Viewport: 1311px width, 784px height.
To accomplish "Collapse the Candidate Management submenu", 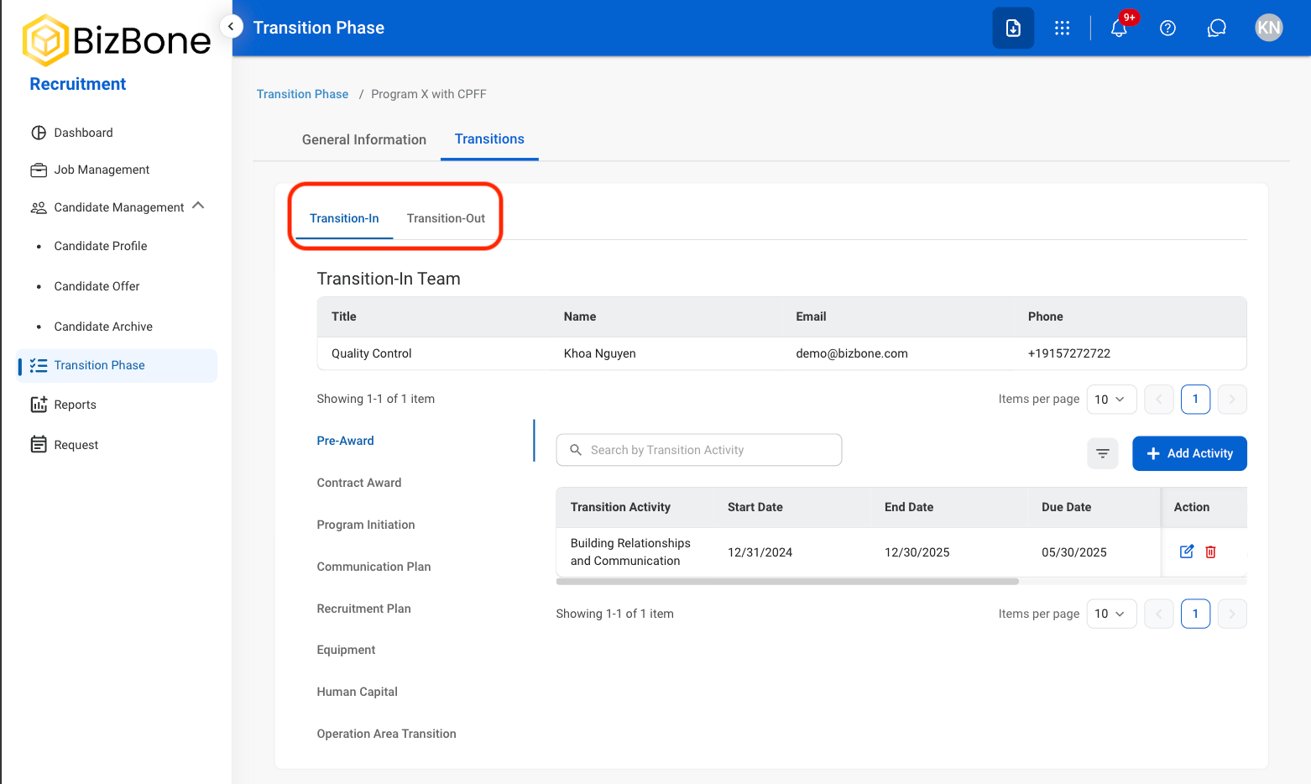I will (198, 206).
